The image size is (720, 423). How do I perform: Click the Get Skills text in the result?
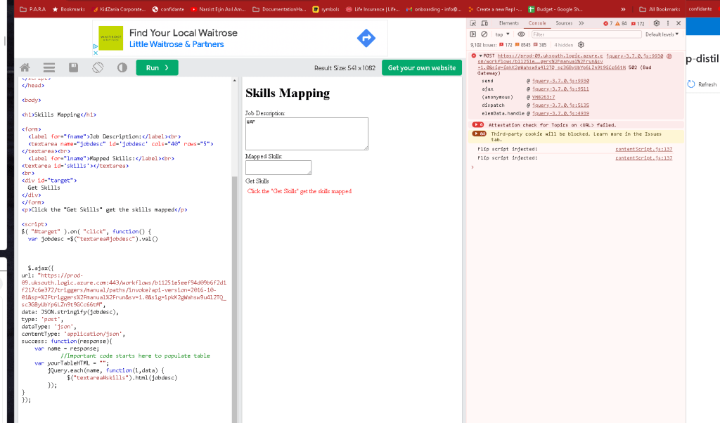257,181
